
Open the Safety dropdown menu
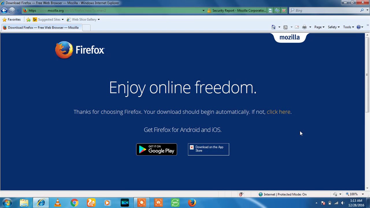pyautogui.click(x=334, y=27)
